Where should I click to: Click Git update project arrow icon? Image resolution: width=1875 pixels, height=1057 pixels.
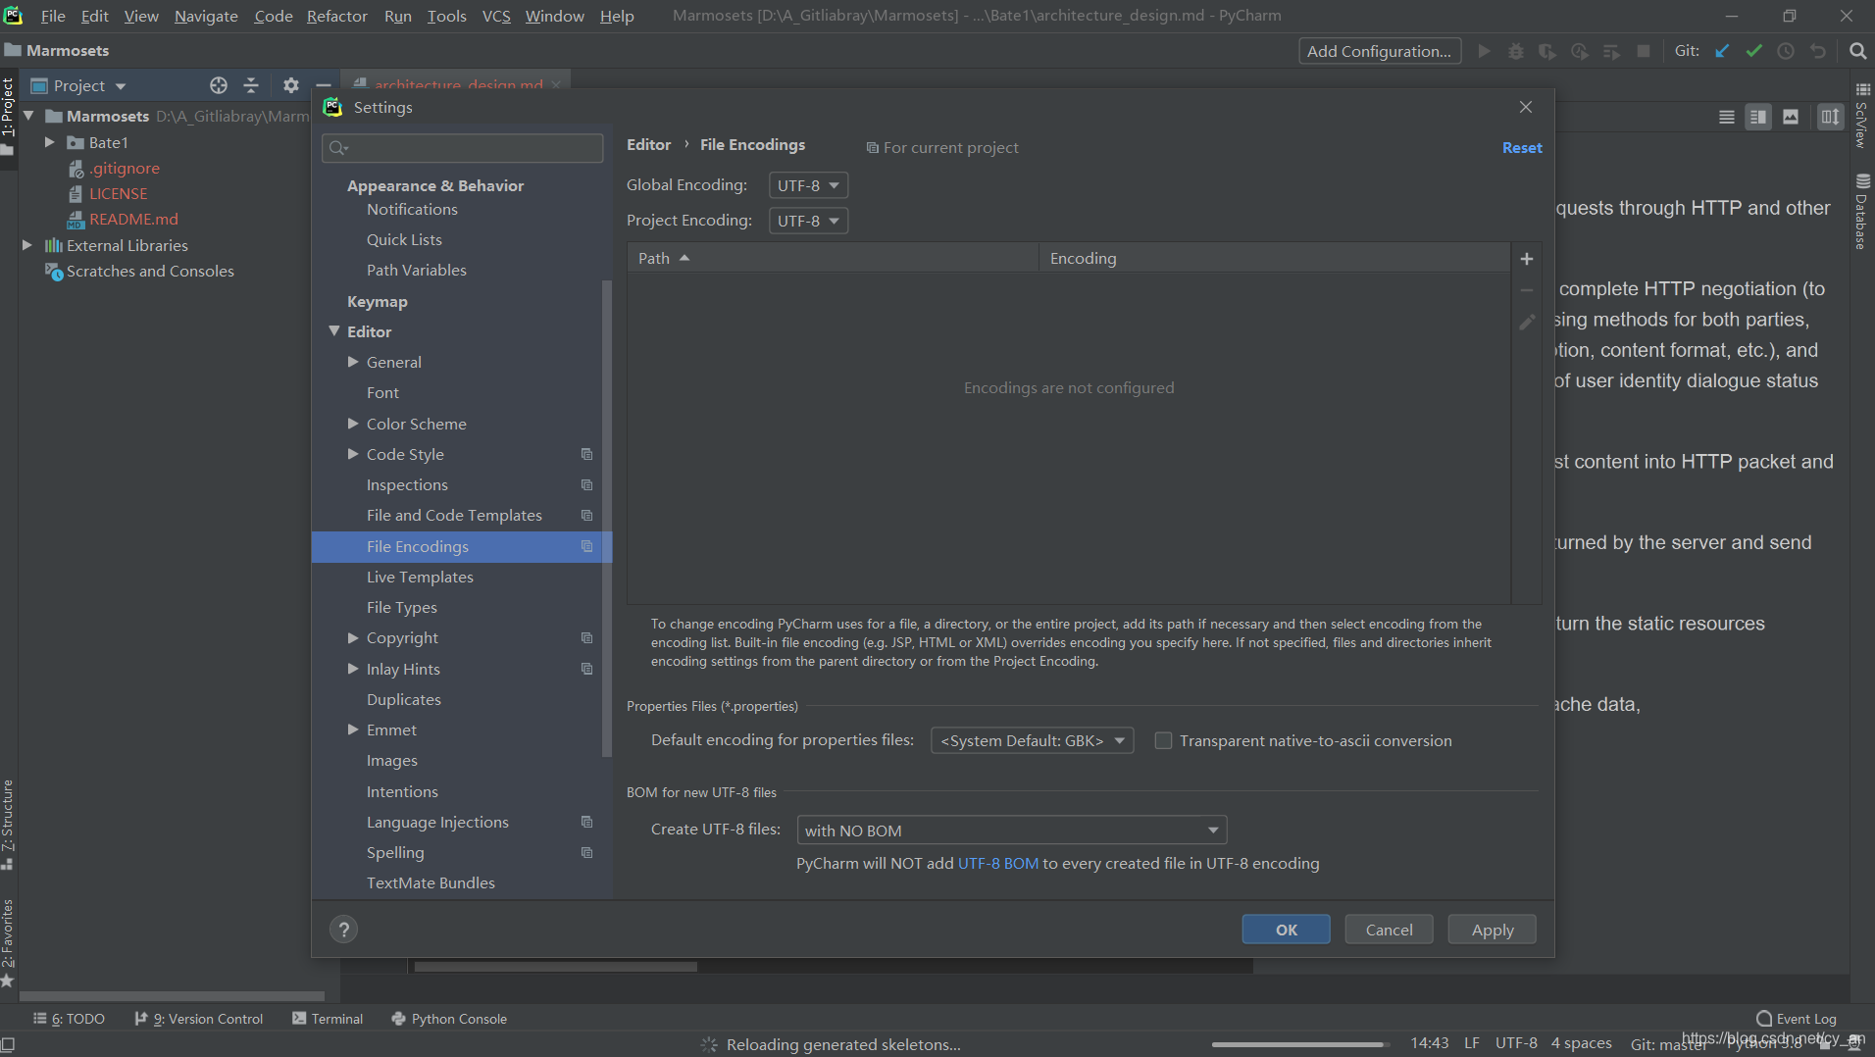[1722, 51]
